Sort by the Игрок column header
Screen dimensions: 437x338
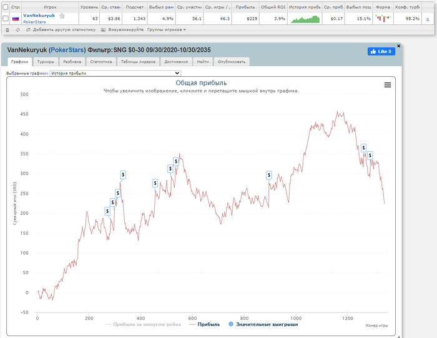coord(50,7)
